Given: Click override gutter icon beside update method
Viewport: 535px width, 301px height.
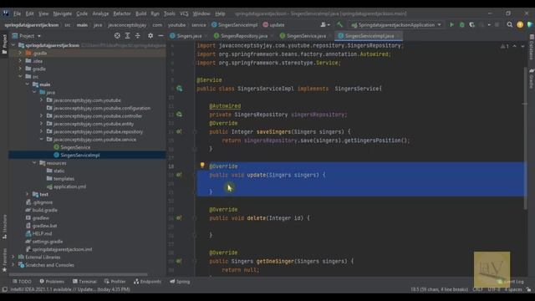Looking at the screenshot, I should coord(179,175).
